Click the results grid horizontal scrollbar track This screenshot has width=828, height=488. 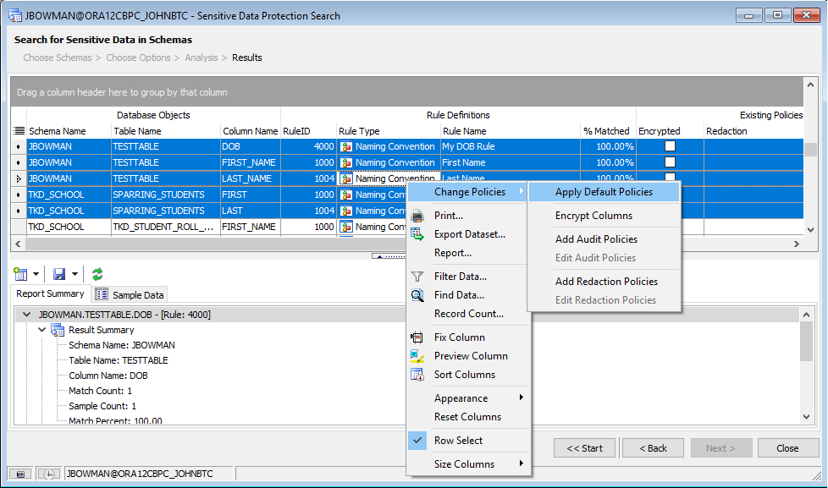(406, 244)
